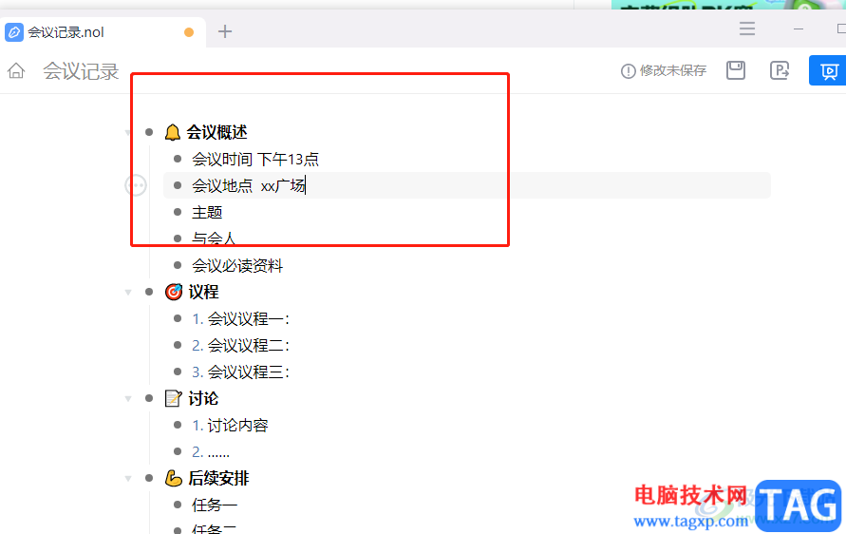
Task: Collapse the 议程 section arrow
Action: click(128, 293)
